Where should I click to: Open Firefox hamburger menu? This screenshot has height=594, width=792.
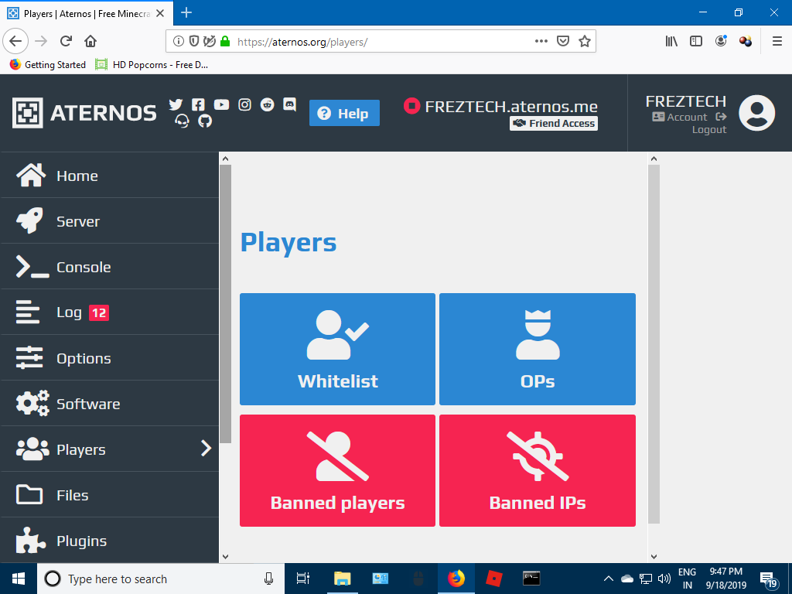point(777,42)
